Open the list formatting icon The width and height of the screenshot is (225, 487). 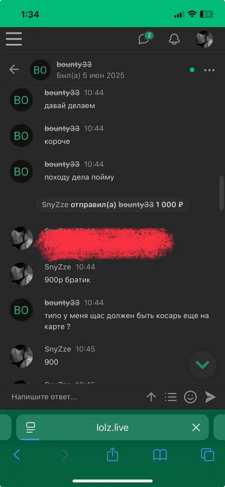pyautogui.click(x=171, y=397)
